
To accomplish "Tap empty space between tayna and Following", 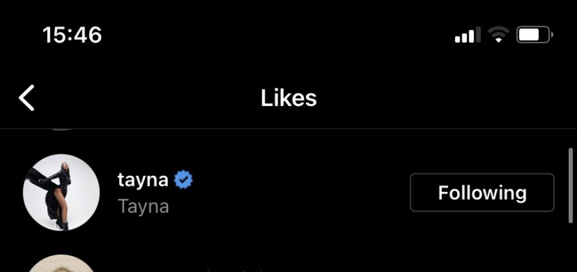I will pos(301,192).
